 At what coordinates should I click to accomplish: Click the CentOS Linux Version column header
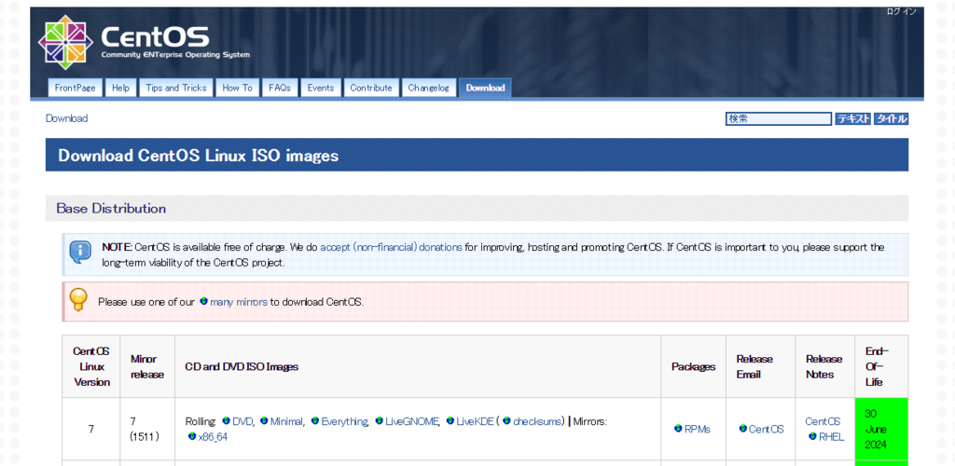point(91,367)
